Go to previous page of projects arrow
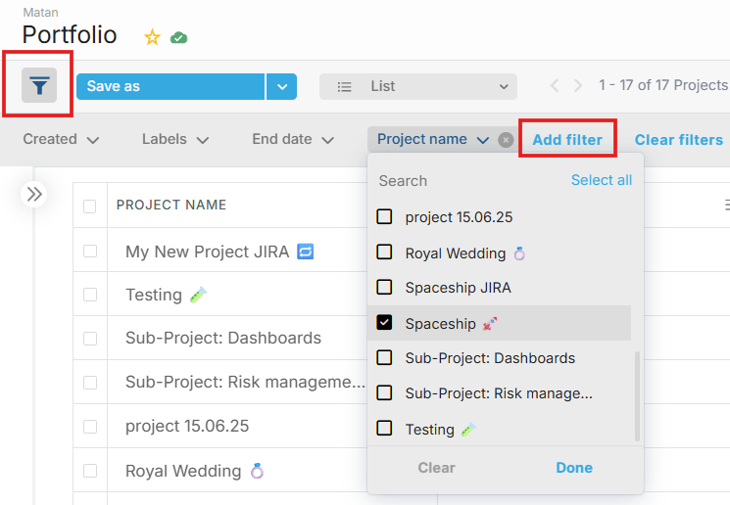 click(x=554, y=85)
